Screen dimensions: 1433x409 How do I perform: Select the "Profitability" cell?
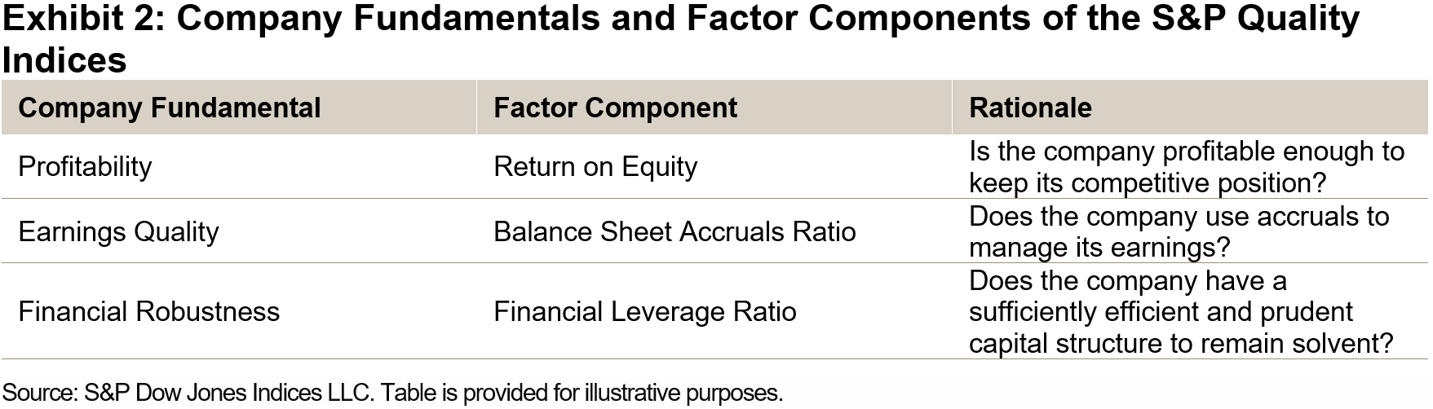85,166
